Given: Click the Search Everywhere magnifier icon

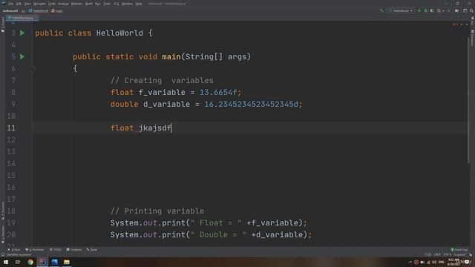Looking at the screenshot, I should [x=471, y=10].
